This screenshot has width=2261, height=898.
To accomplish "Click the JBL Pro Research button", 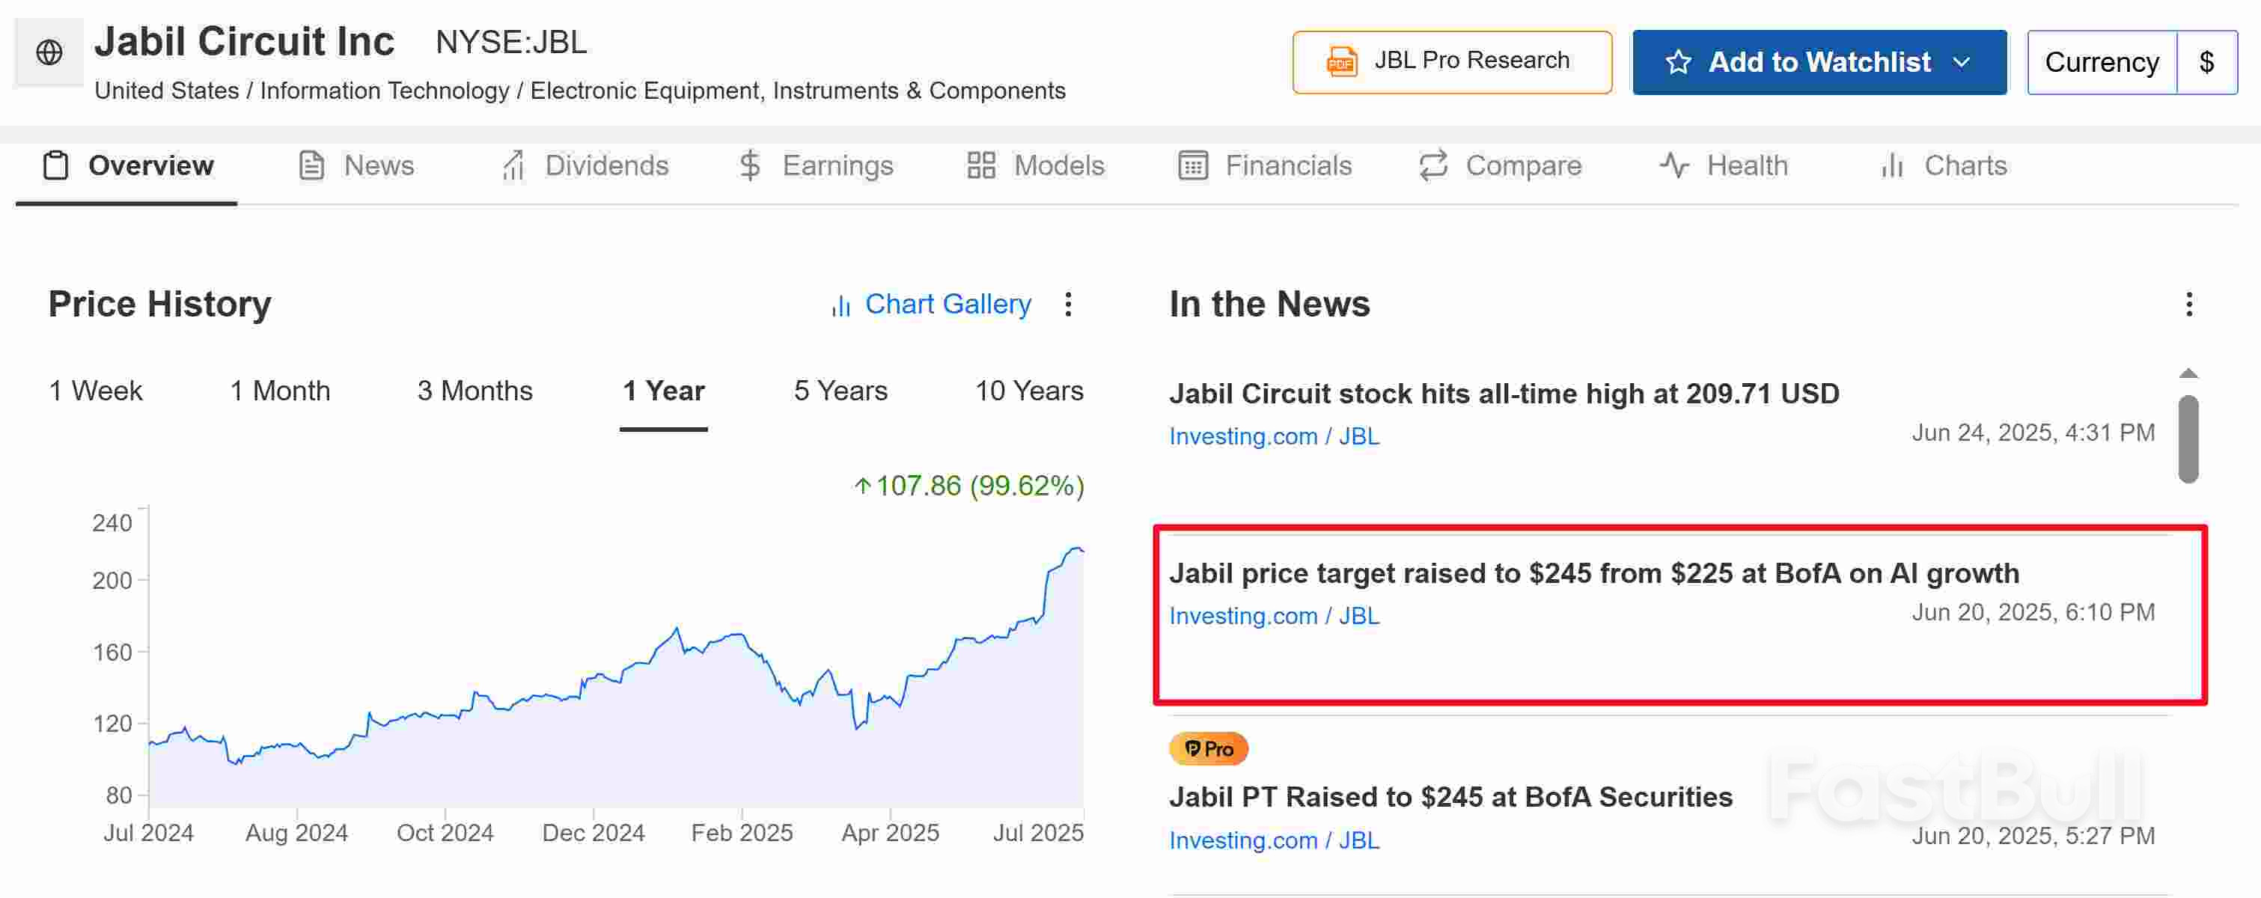I will [x=1452, y=61].
